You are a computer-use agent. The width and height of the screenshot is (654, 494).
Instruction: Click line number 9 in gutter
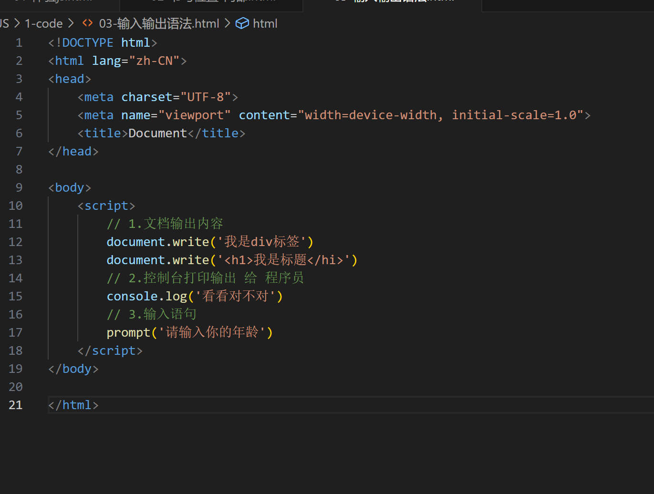(19, 188)
